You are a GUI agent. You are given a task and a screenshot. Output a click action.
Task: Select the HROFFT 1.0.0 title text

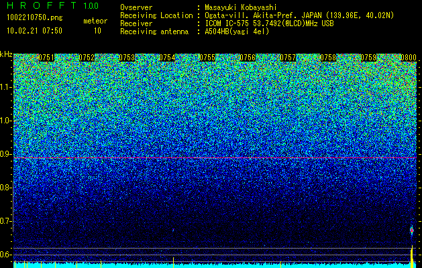click(x=53, y=5)
